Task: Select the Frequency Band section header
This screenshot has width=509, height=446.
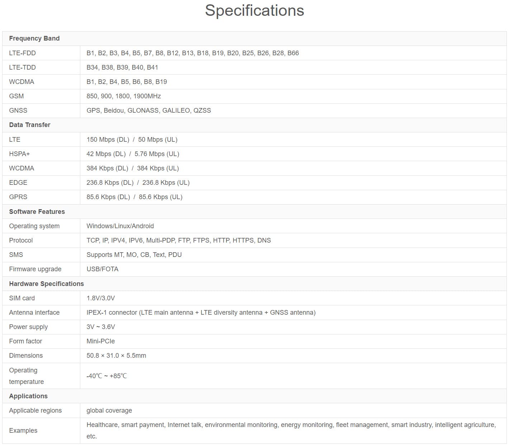Action: point(34,38)
